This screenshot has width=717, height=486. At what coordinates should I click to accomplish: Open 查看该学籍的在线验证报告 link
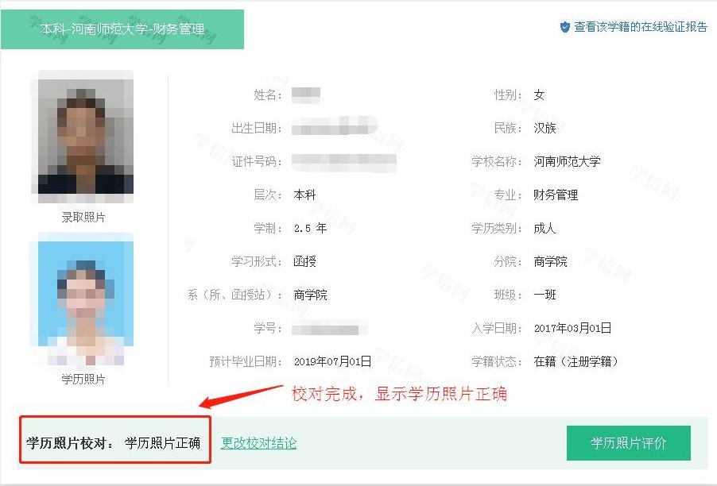[x=640, y=27]
